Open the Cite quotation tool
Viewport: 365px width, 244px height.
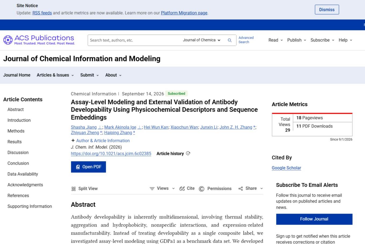pos(187,188)
